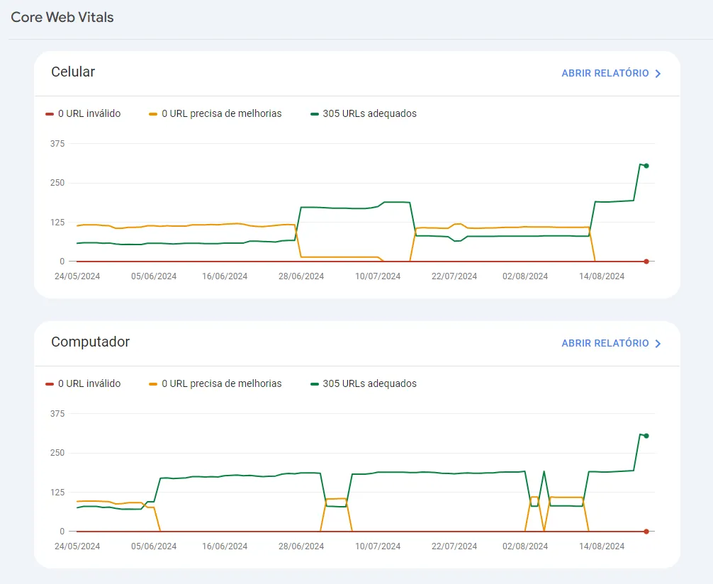
Task: Click orange legend marker in the Computador card
Action: click(x=153, y=383)
